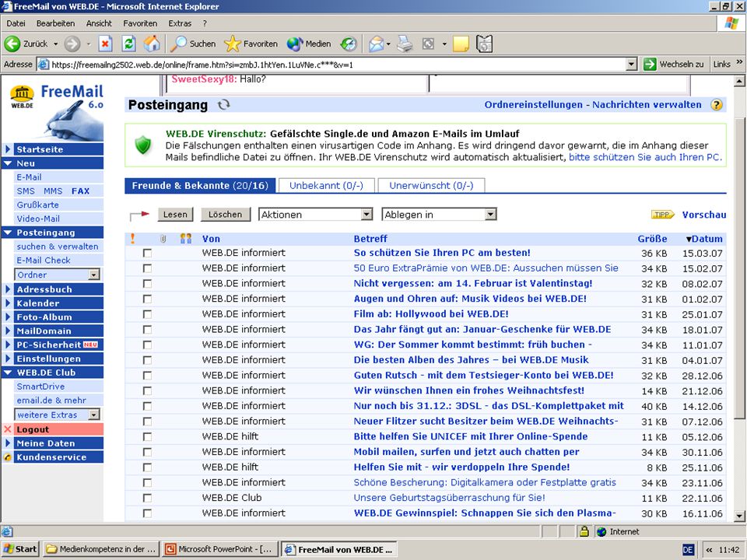Switch to the Unbekannt tab

click(x=326, y=186)
